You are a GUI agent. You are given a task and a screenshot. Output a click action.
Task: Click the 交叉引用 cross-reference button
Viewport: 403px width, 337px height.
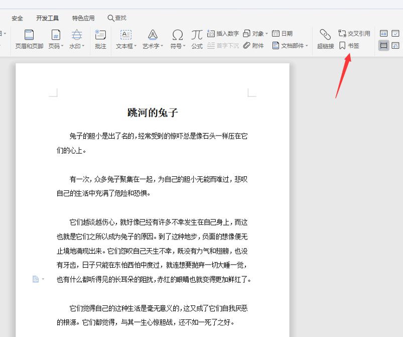354,34
